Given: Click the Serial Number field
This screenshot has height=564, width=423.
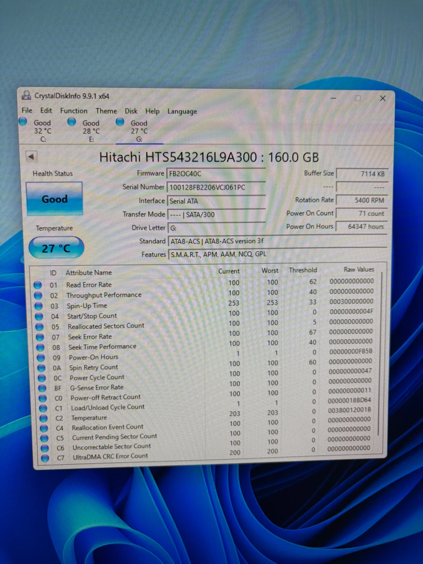Looking at the screenshot, I should point(216,187).
